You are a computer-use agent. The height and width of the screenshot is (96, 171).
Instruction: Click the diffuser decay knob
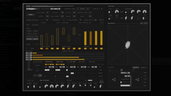click(74, 86)
